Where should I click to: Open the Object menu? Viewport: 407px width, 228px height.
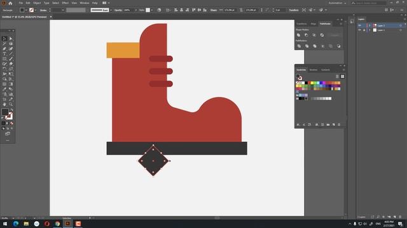coord(37,3)
